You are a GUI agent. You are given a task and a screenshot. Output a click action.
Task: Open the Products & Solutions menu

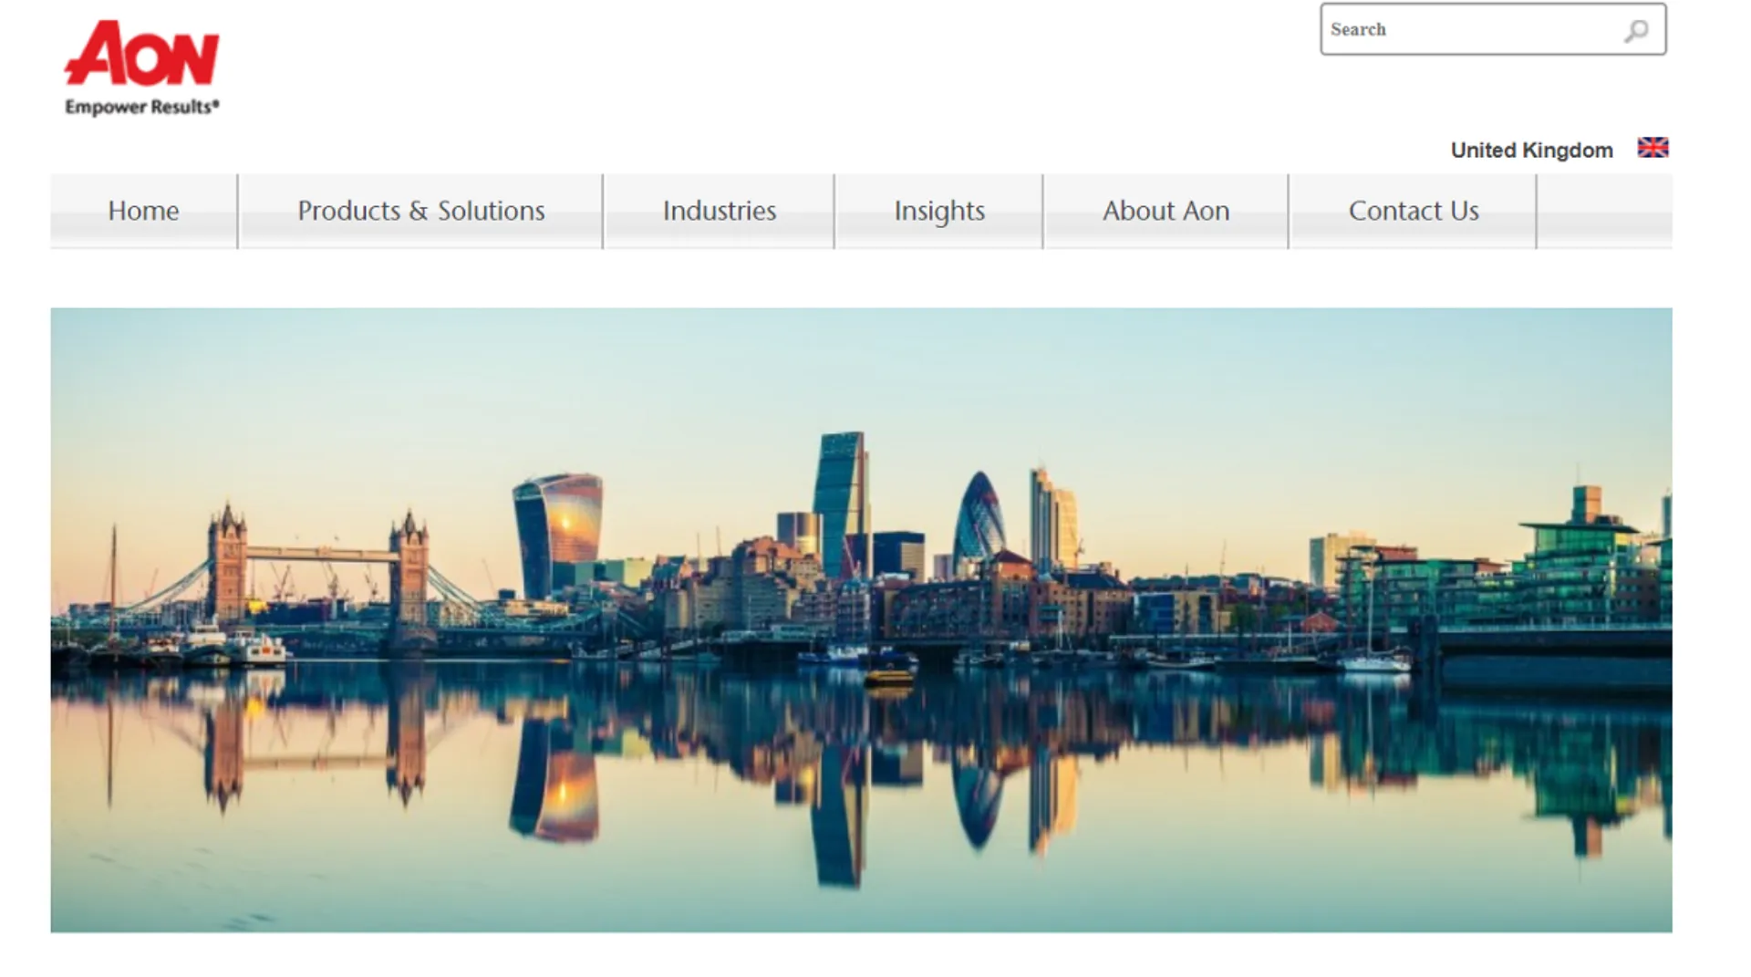click(420, 211)
